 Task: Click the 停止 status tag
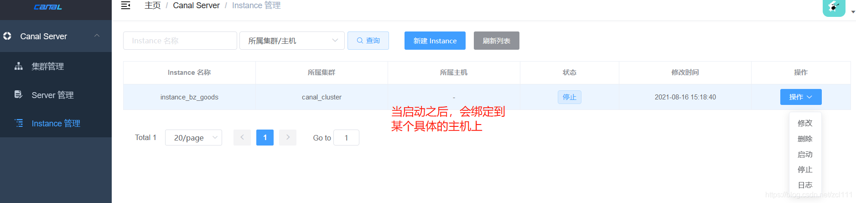[570, 97]
